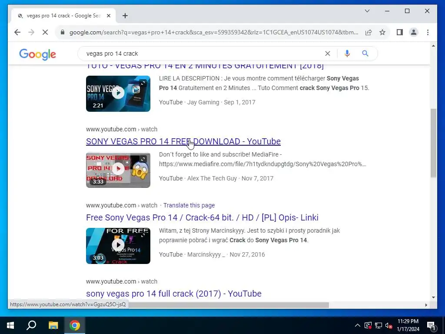Click the mediafire.com URL snippet text
This screenshot has width=445, height=334.
[x=262, y=164]
